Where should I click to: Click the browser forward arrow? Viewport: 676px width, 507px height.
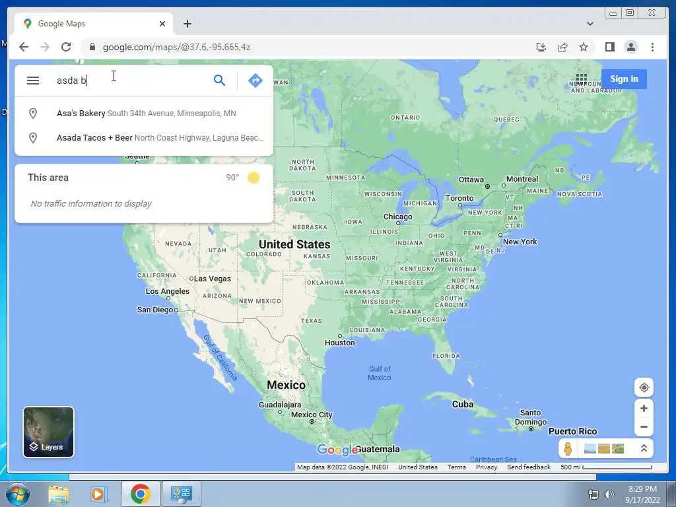pos(45,47)
